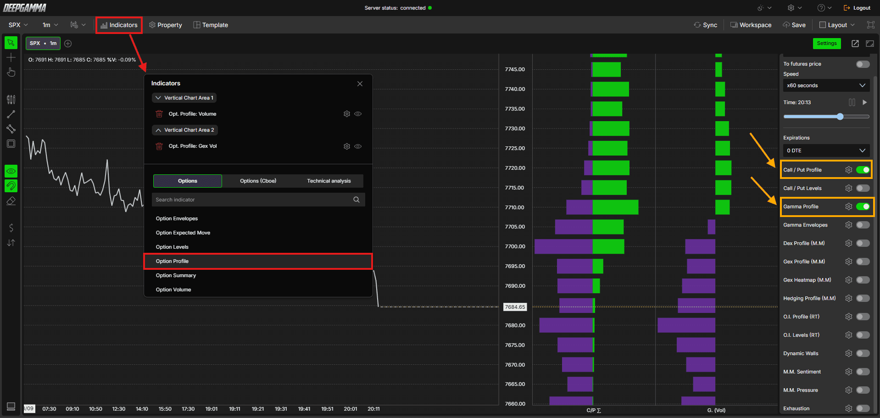This screenshot has height=418, width=880.
Task: Select the hand pan tool
Action: point(11,72)
